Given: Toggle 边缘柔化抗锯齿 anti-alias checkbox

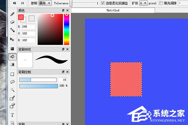Looking at the screenshot, I should coord(103,3).
